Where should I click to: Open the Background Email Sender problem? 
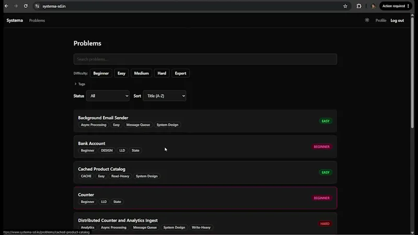[x=205, y=121]
